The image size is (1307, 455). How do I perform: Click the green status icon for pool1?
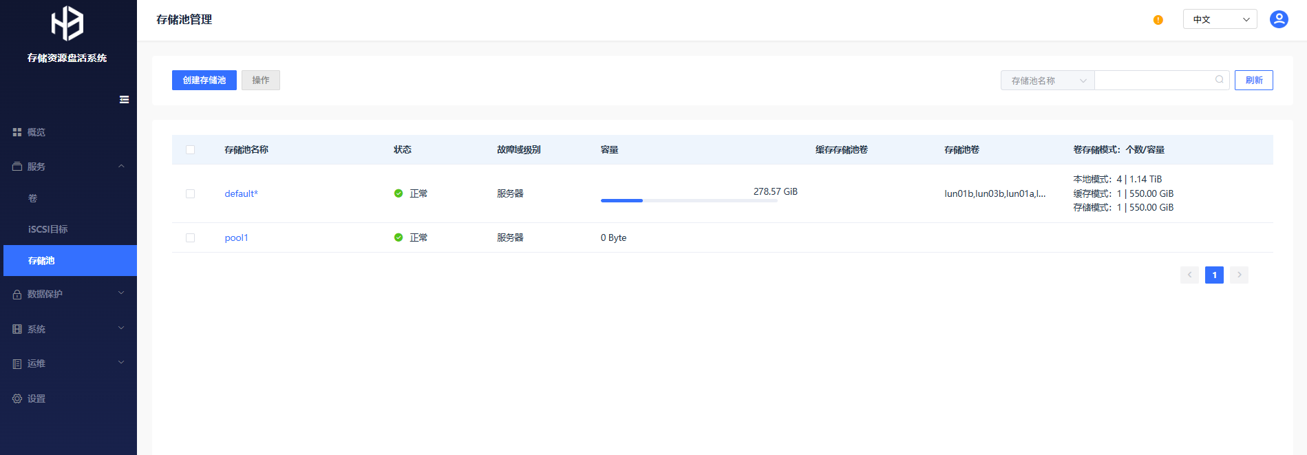(399, 237)
